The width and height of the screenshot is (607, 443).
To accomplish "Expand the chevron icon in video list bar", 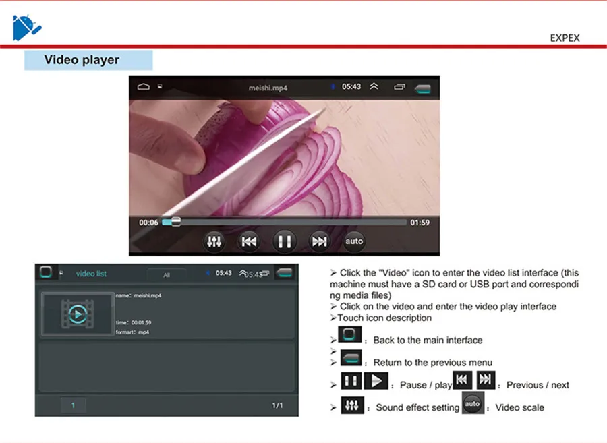I will coord(243,273).
